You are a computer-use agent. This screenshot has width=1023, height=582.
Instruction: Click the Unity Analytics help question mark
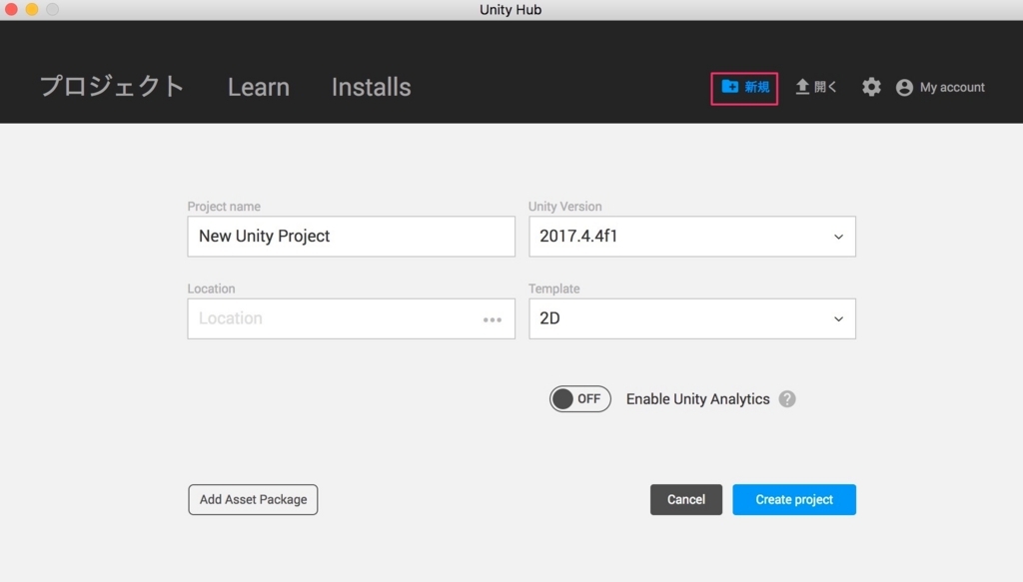[x=787, y=399]
